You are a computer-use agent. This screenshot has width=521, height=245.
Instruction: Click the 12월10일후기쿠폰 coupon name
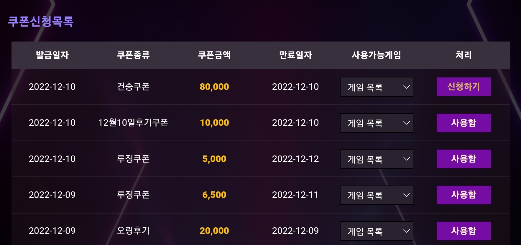pos(133,122)
